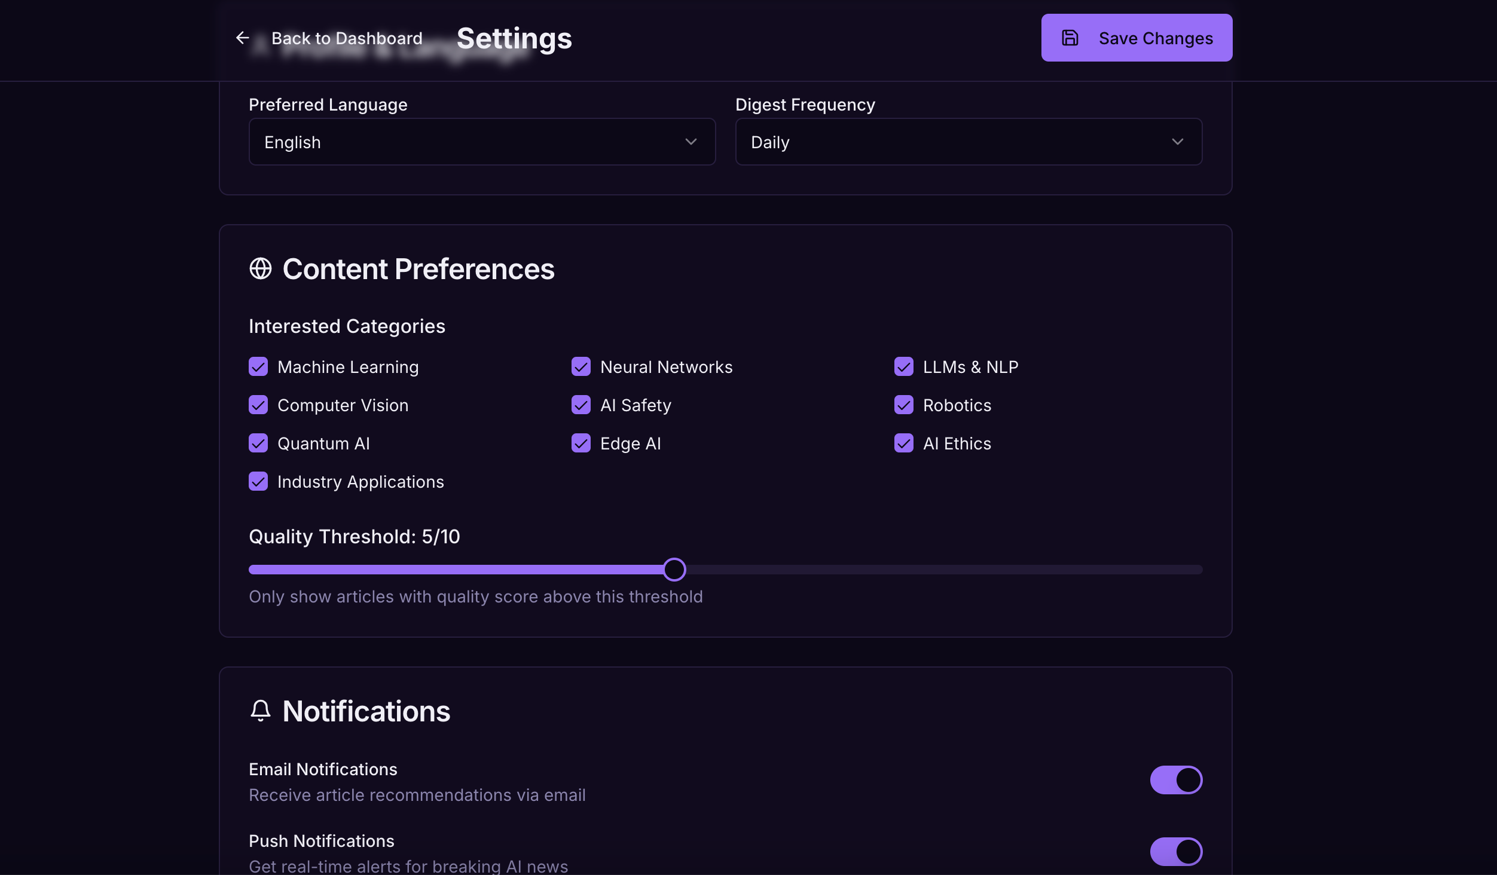This screenshot has width=1497, height=875.
Task: Uncheck the LLMs & NLP category
Action: point(904,367)
